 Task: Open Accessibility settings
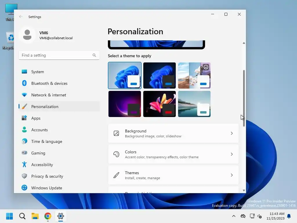pyautogui.click(x=59, y=164)
